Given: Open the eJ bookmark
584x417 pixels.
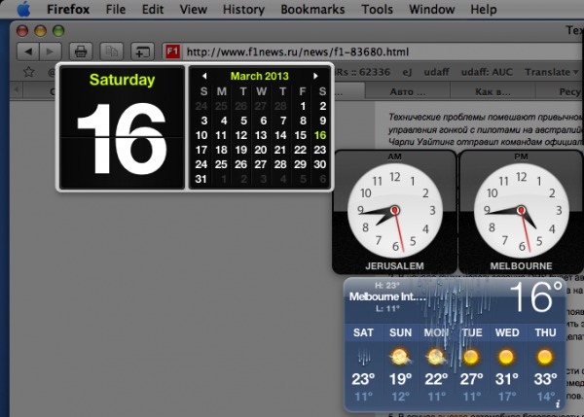Looking at the screenshot, I should 407,72.
